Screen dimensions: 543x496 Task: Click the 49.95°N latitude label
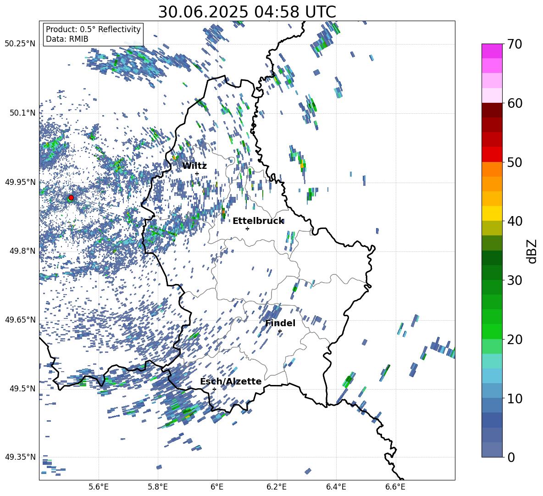[20, 182]
